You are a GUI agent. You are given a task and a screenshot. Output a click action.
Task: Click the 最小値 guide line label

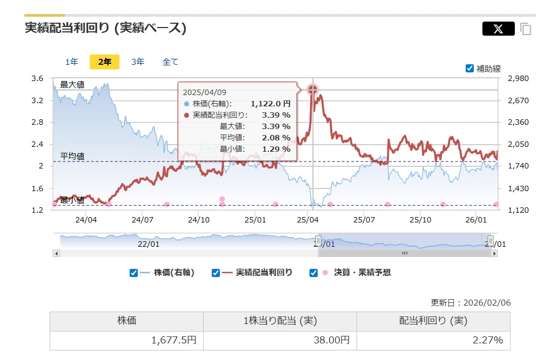pyautogui.click(x=72, y=200)
